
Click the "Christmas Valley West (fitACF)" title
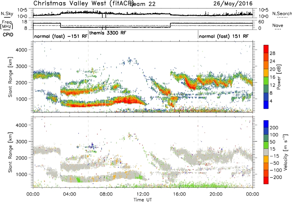[x=83, y=4]
